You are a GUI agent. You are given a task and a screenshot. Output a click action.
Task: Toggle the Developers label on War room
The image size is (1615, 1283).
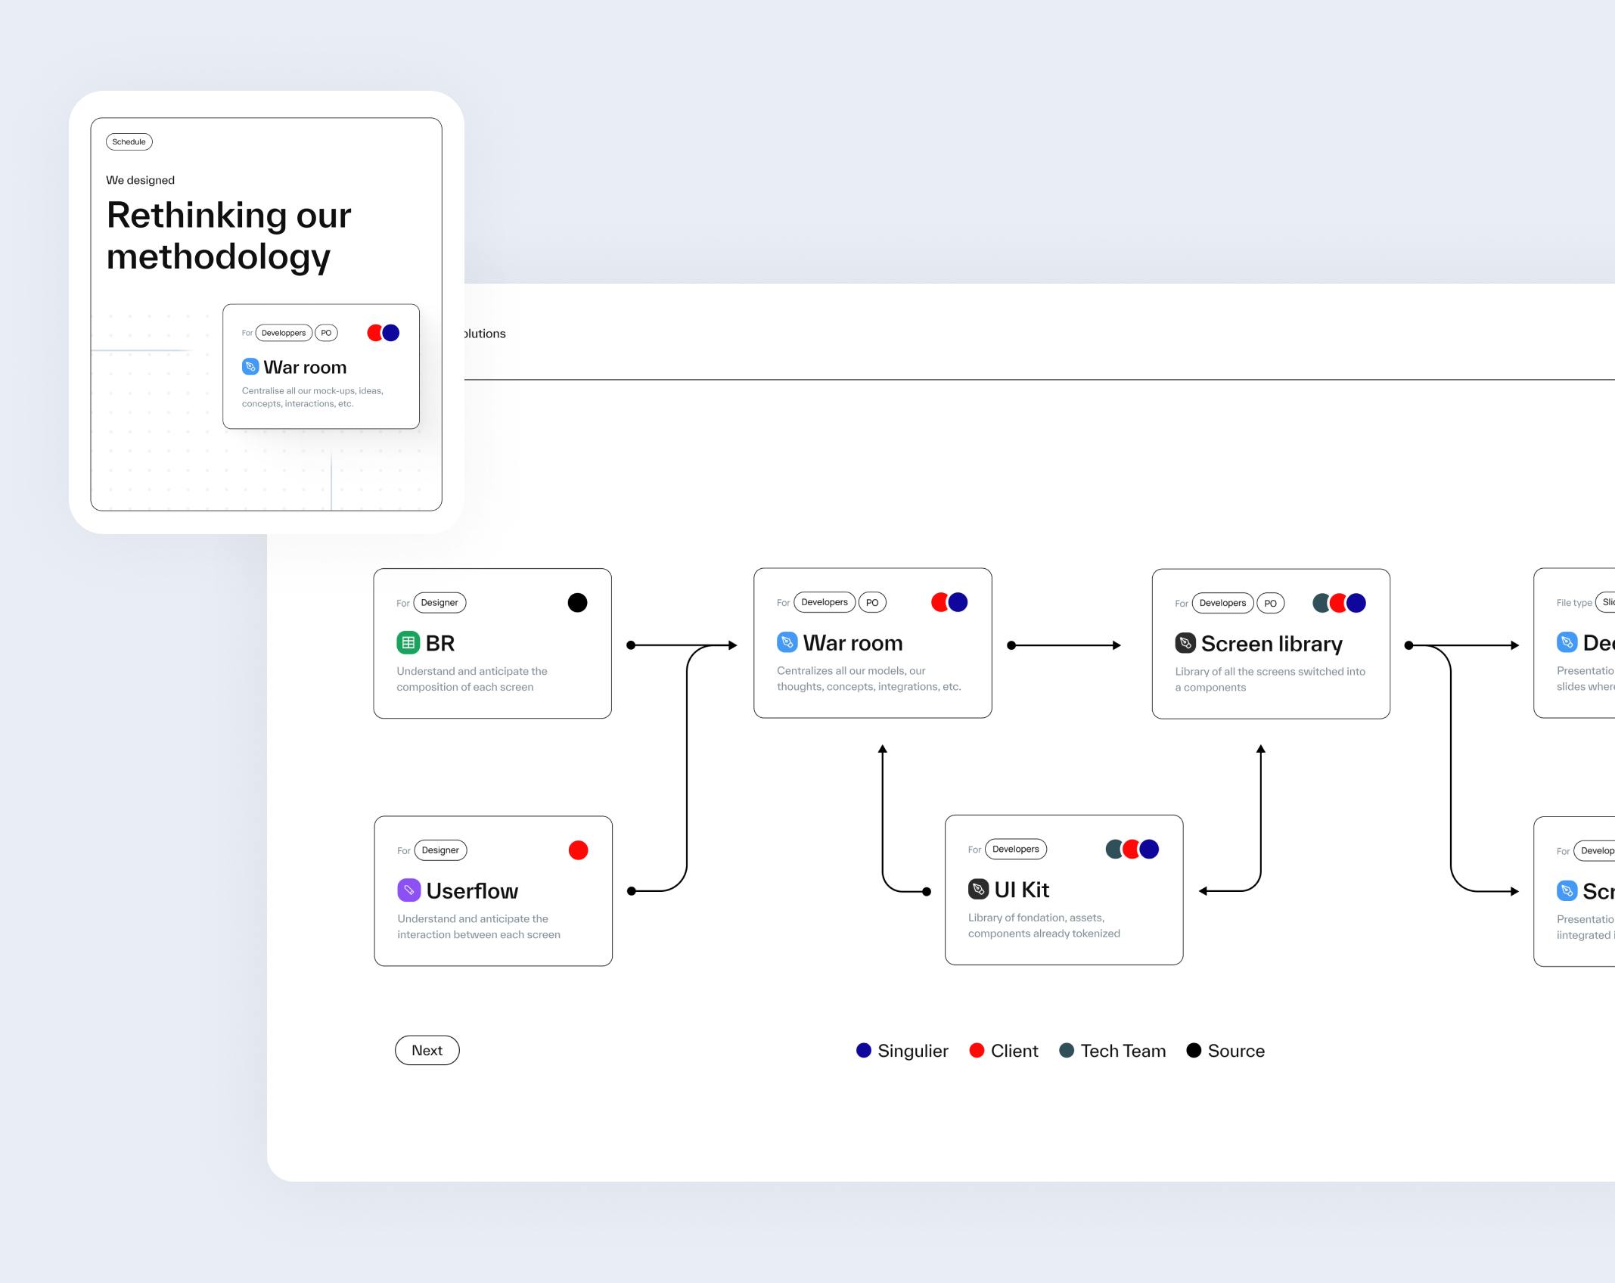pyautogui.click(x=823, y=601)
